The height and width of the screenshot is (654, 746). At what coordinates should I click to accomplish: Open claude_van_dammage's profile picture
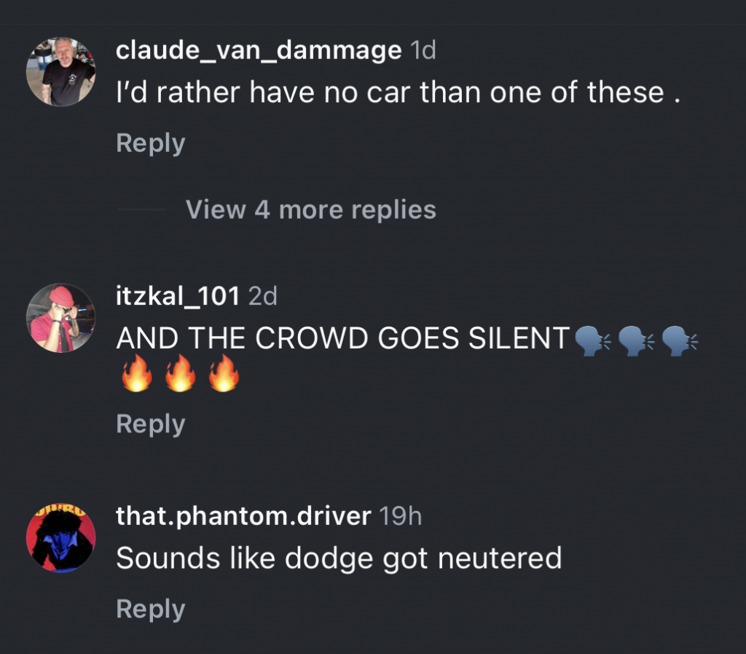[x=61, y=72]
